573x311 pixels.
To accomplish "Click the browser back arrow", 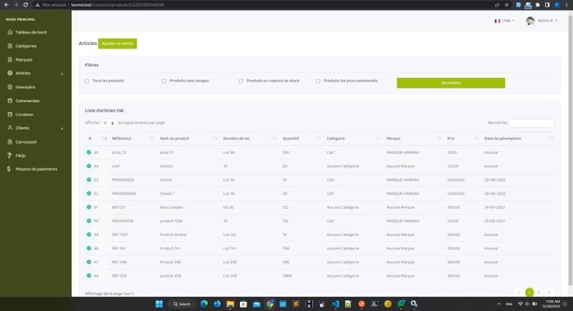I will (6, 5).
